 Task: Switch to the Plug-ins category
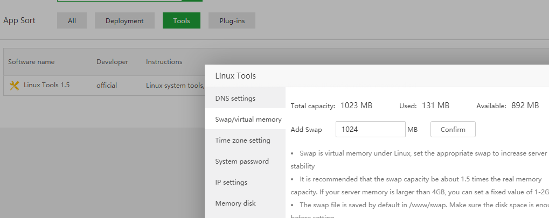tap(232, 21)
